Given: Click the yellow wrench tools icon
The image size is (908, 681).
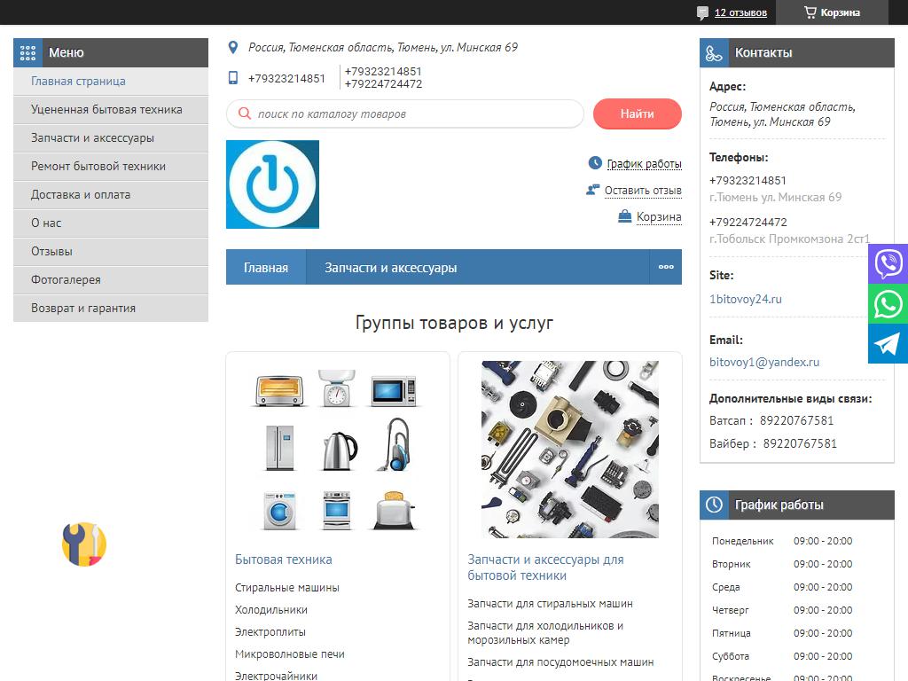Looking at the screenshot, I should click(84, 544).
